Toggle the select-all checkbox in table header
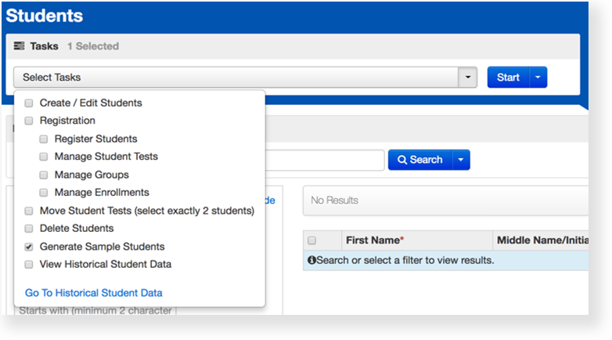Image resolution: width=612 pixels, height=340 pixels. pos(312,241)
